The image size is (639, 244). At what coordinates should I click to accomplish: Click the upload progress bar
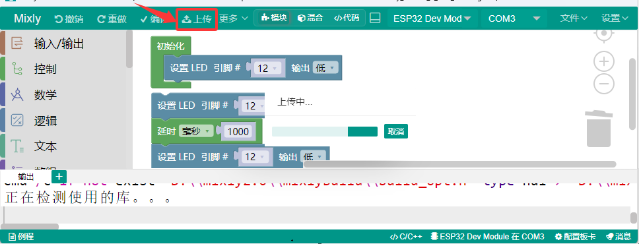325,132
